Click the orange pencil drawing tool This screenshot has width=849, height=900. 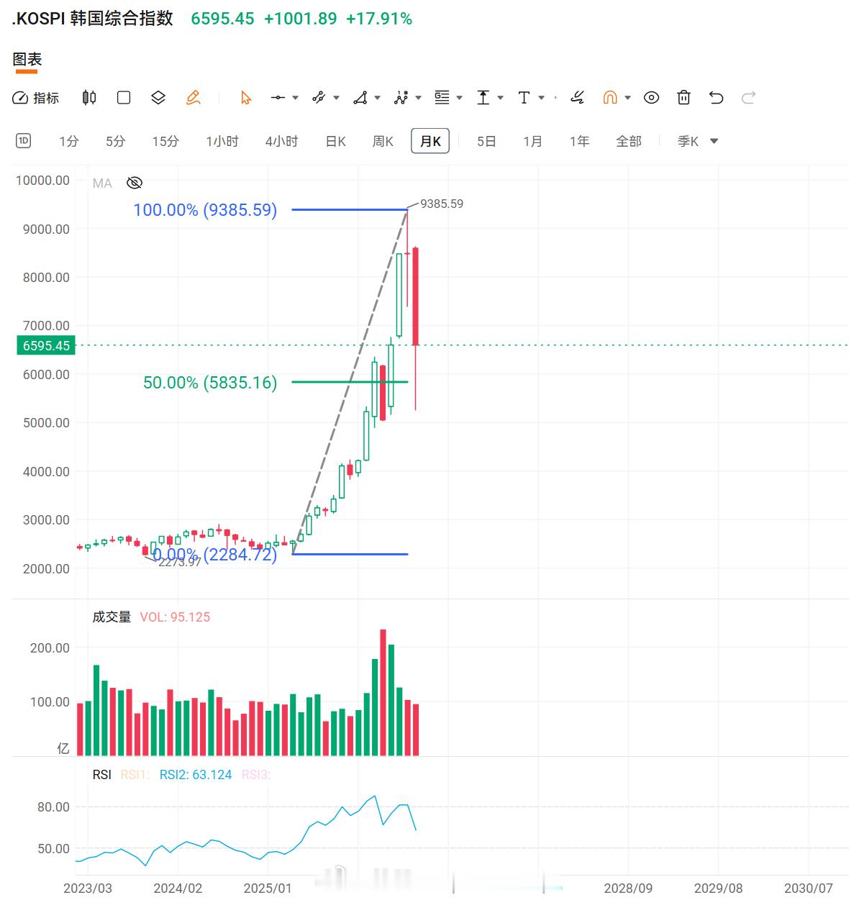pyautogui.click(x=193, y=98)
